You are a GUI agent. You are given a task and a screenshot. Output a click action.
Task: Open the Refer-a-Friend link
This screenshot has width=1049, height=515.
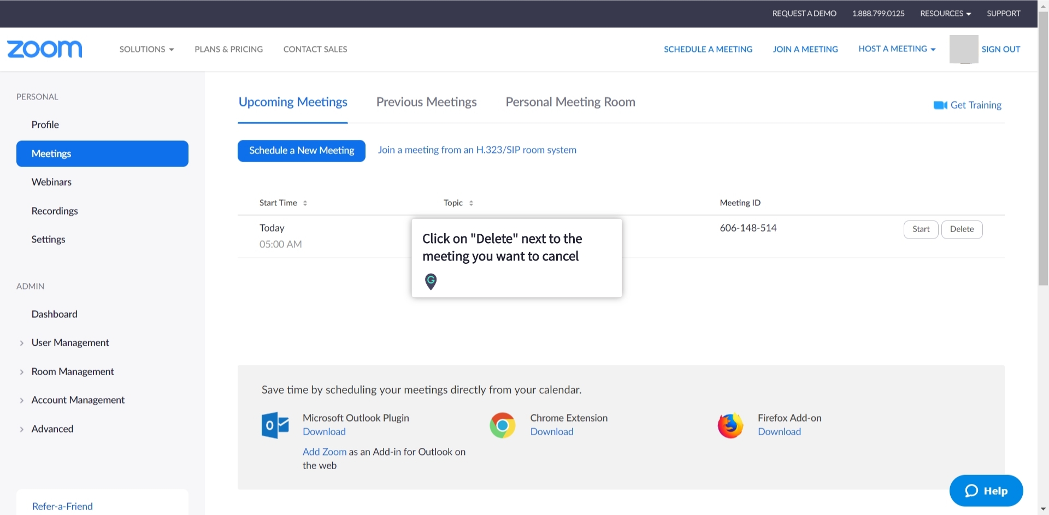click(x=62, y=506)
